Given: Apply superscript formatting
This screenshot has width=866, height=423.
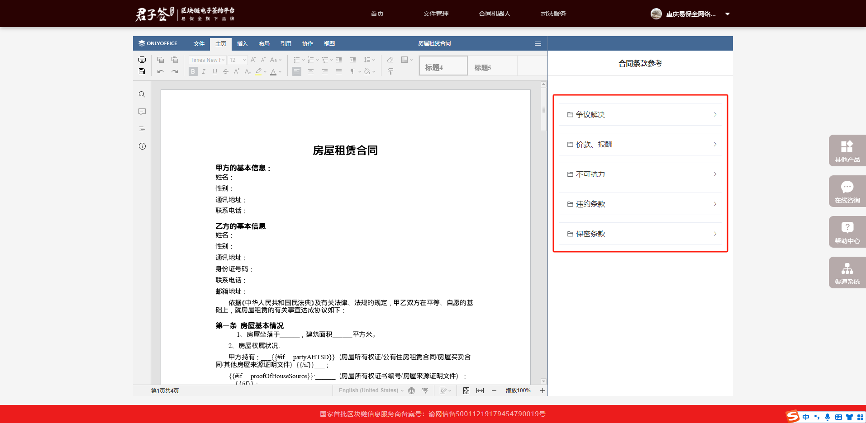Looking at the screenshot, I should 237,71.
